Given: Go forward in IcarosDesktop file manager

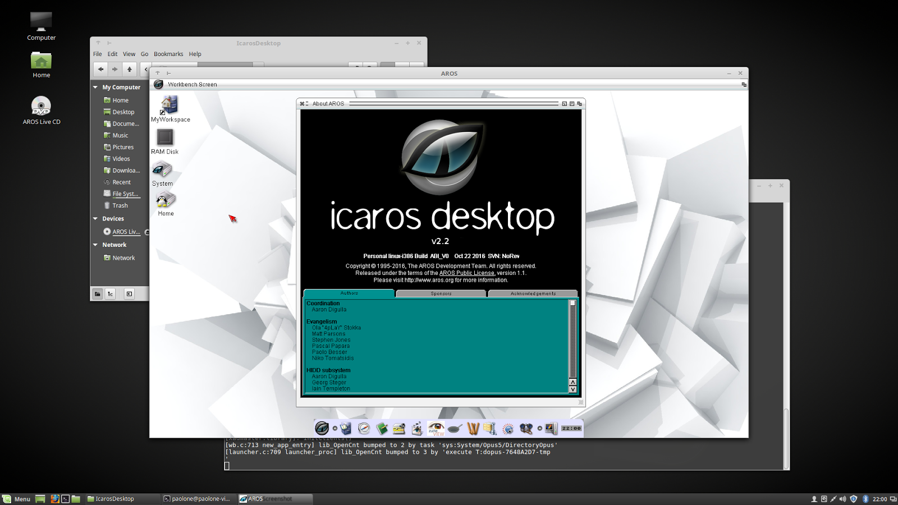Looking at the screenshot, I should coord(115,69).
